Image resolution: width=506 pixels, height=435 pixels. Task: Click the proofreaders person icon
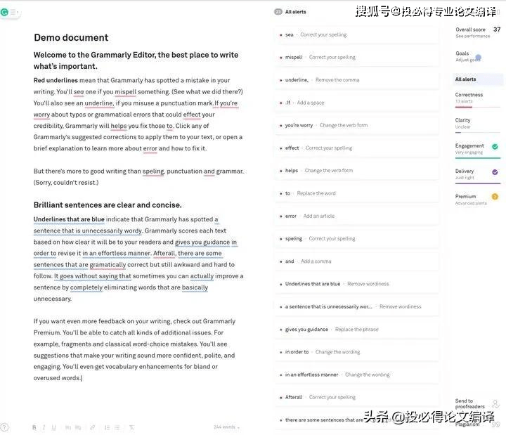point(495,403)
